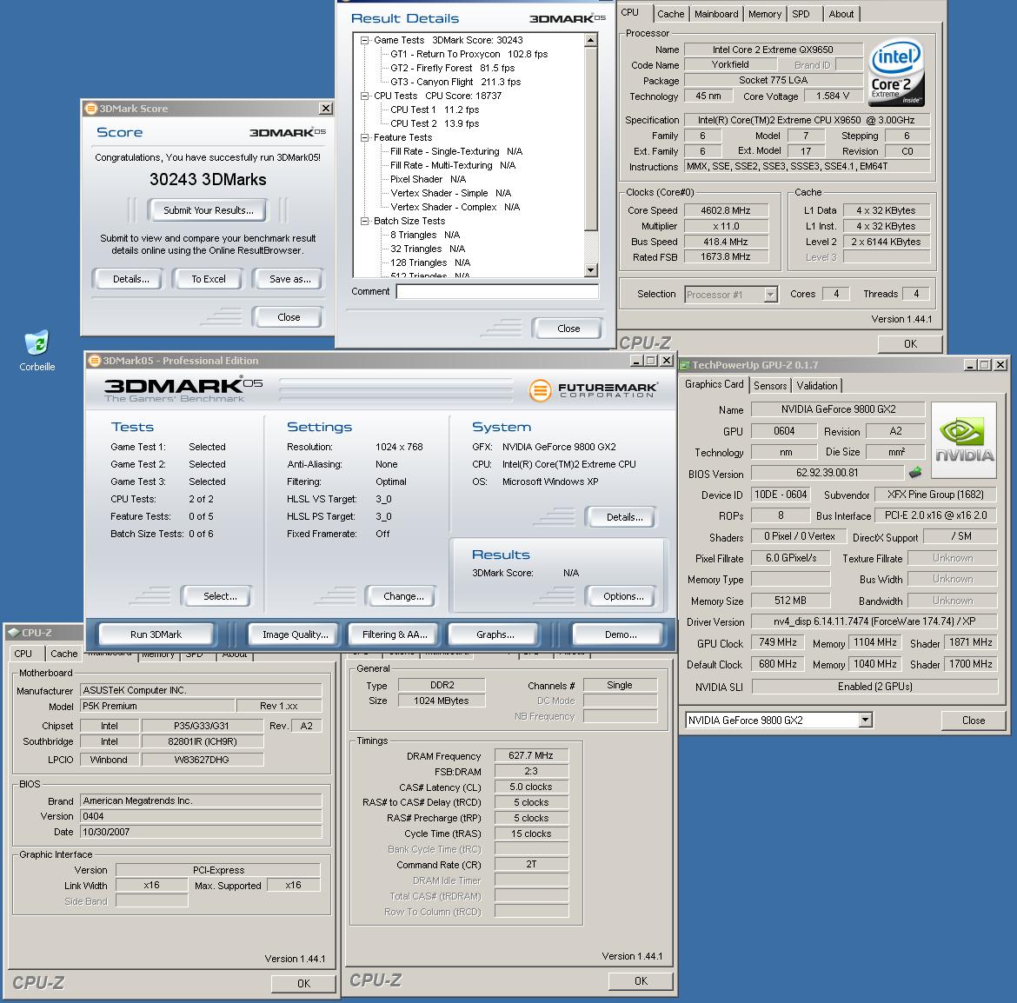Click the 30243 3DMarks score text
Screen dimensions: 1017x1003
coord(208,180)
